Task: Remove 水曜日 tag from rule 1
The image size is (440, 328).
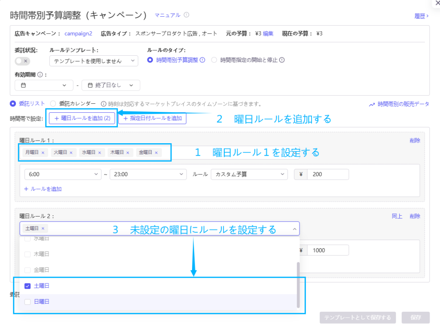Action: [100, 153]
